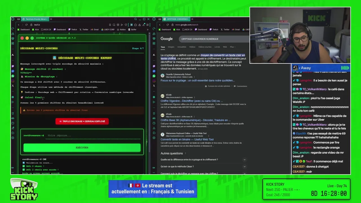Open Instagram in the left window sidebar
Image resolution: width=361 pixels, height=203 pixels.
tap(13, 81)
